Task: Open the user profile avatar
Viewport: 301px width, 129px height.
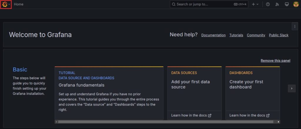Action: click(x=296, y=4)
